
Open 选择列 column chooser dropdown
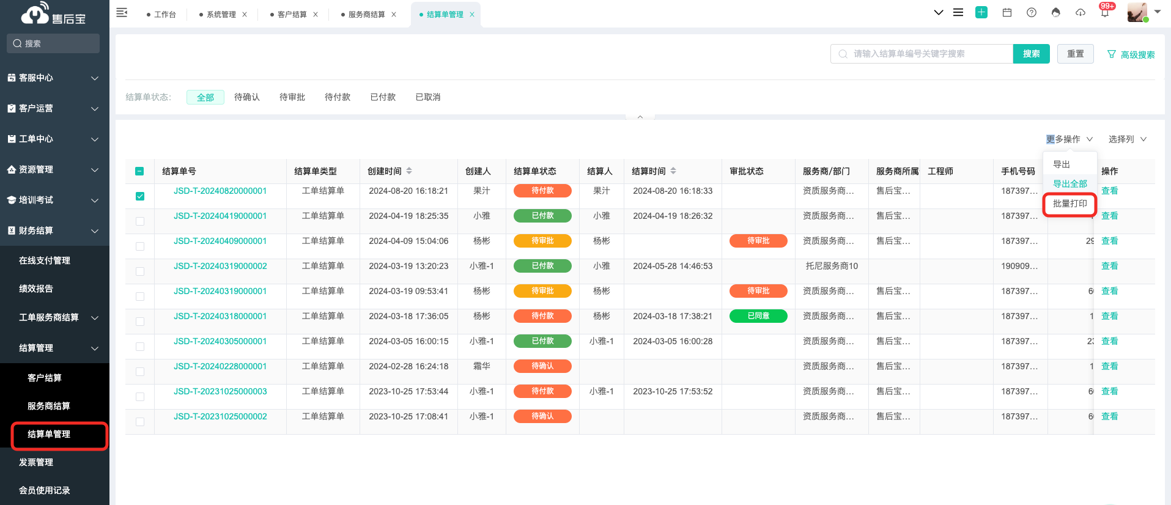(x=1127, y=139)
